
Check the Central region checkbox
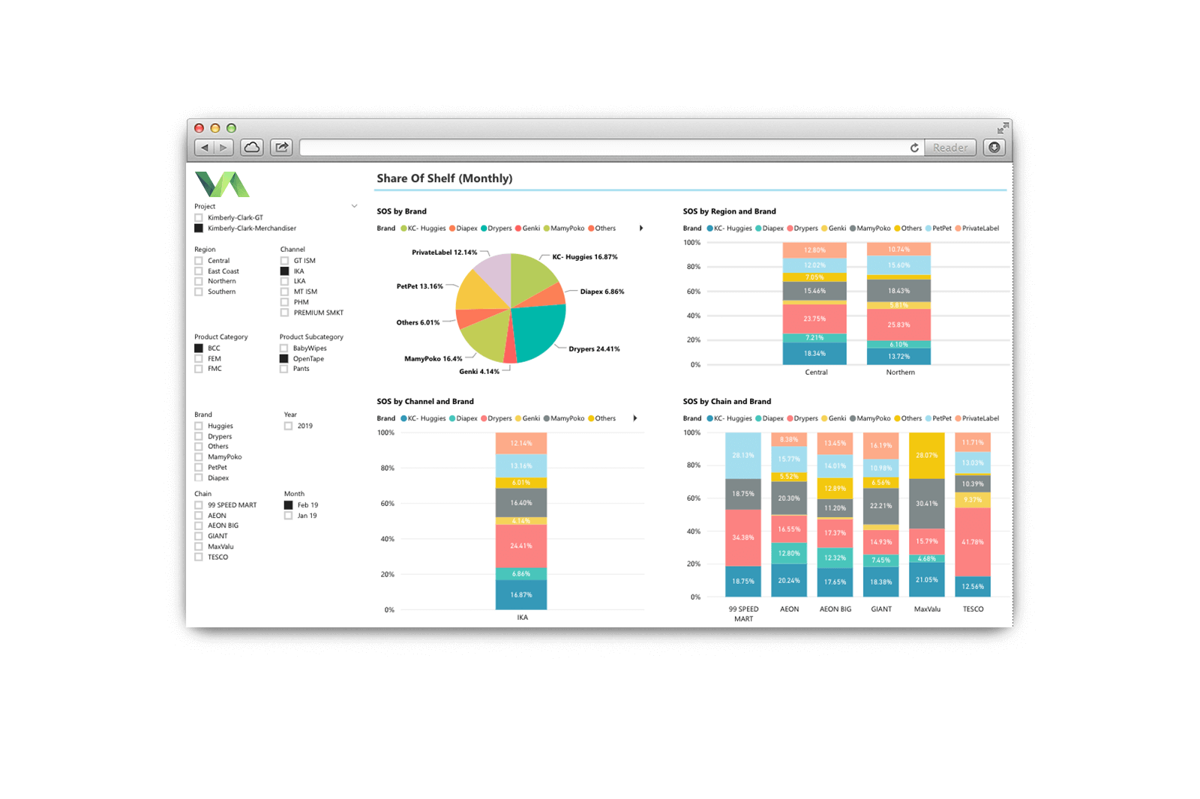(x=199, y=261)
